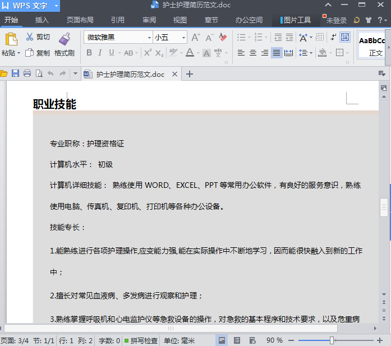Decrease paragraph indent

(x=278, y=38)
